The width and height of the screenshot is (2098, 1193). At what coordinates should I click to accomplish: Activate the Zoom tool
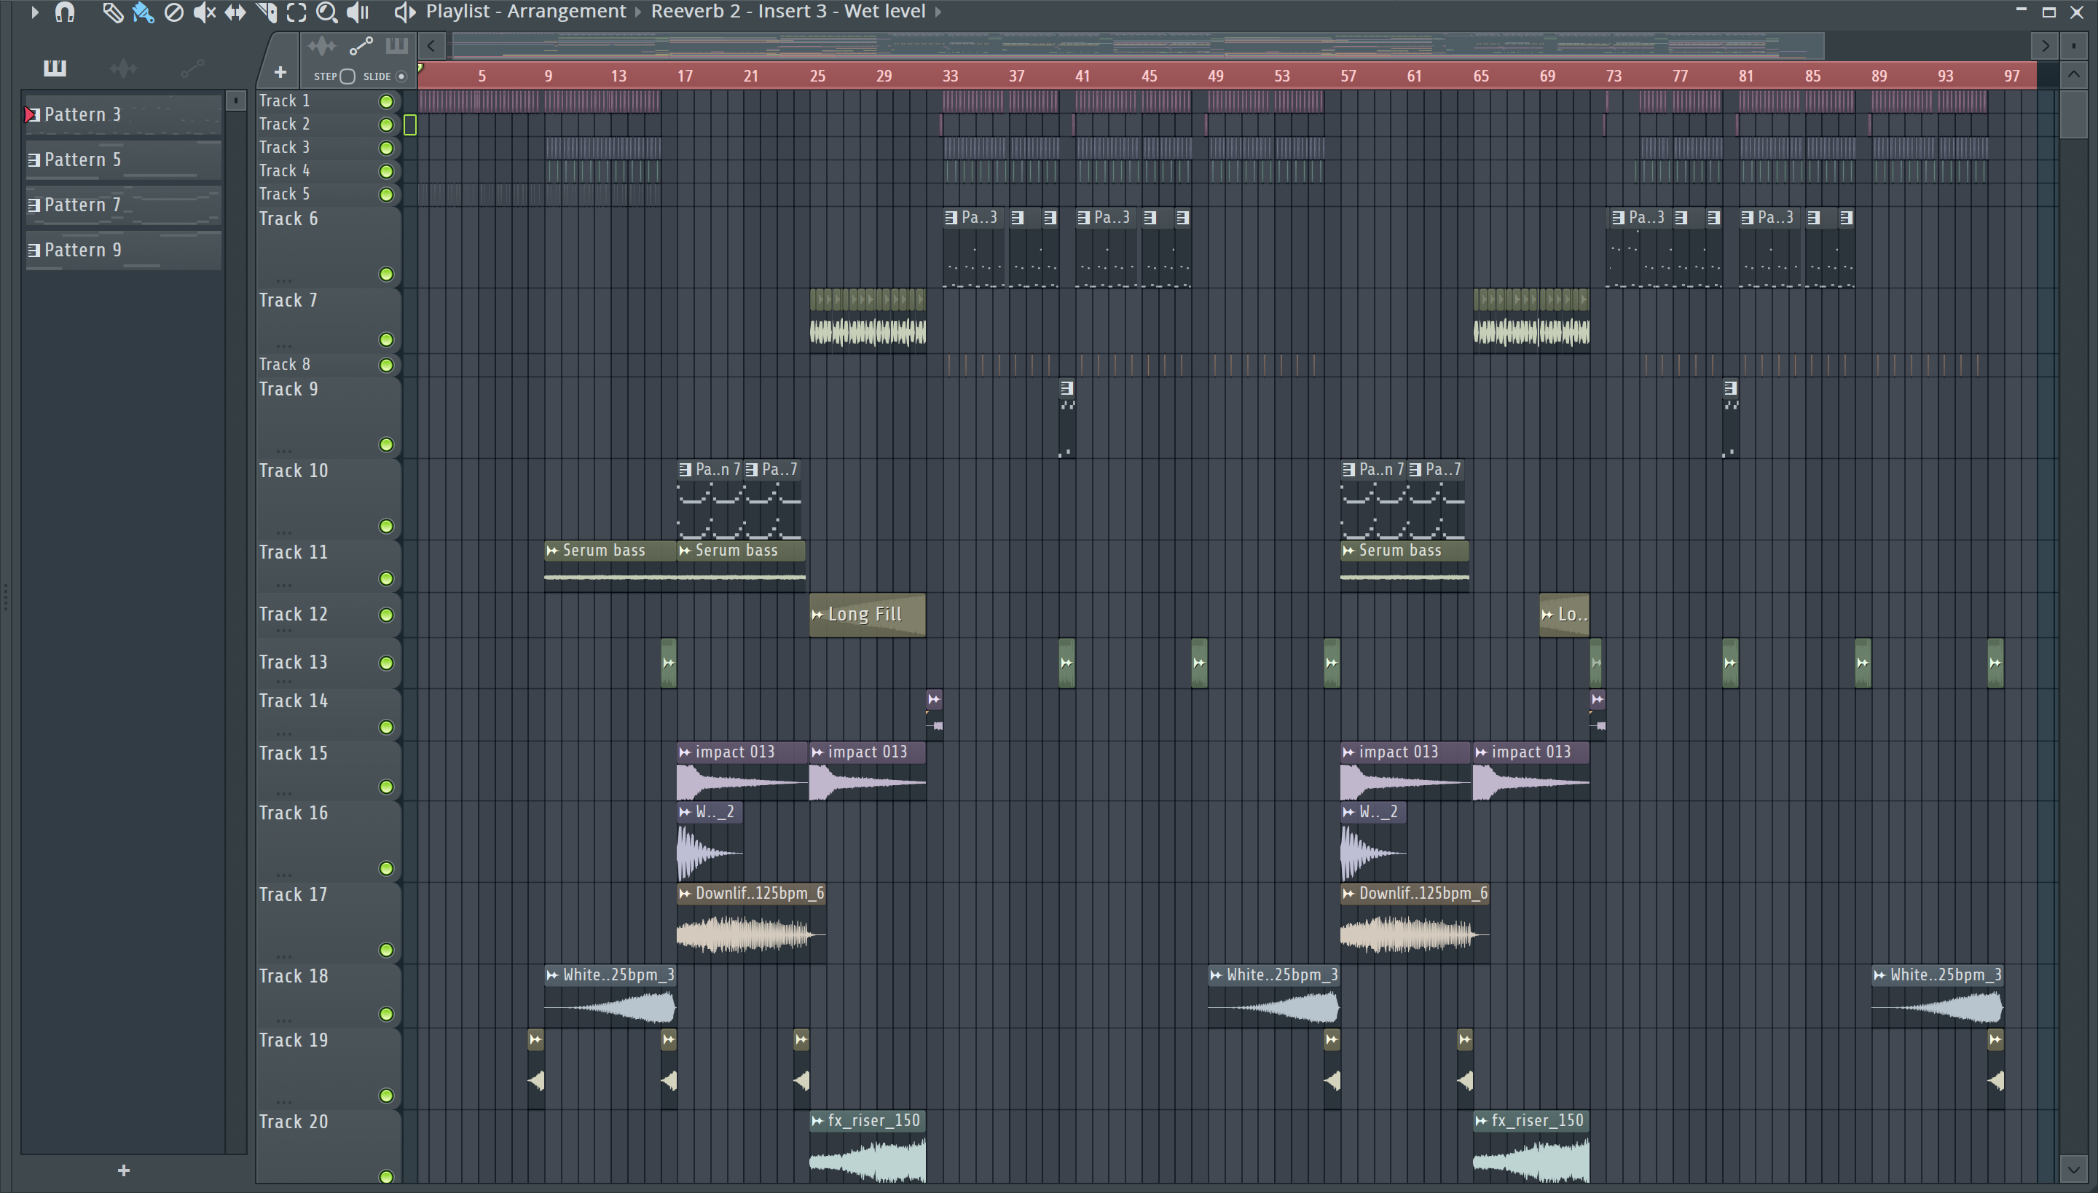327,12
